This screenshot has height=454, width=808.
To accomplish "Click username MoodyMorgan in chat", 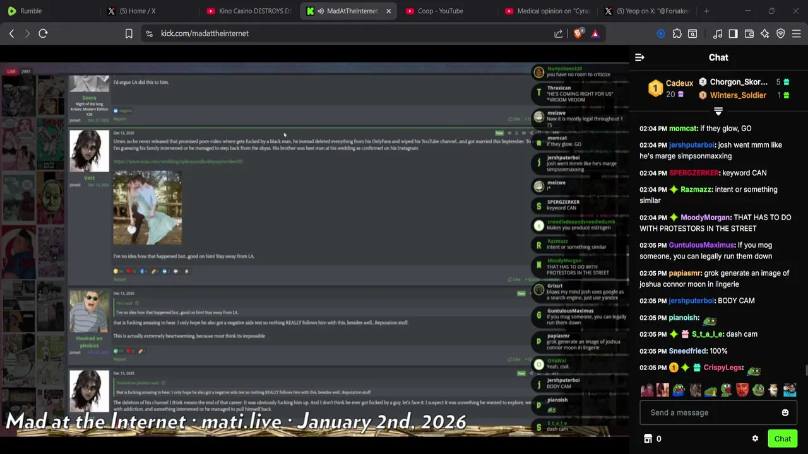I will coord(705,218).
